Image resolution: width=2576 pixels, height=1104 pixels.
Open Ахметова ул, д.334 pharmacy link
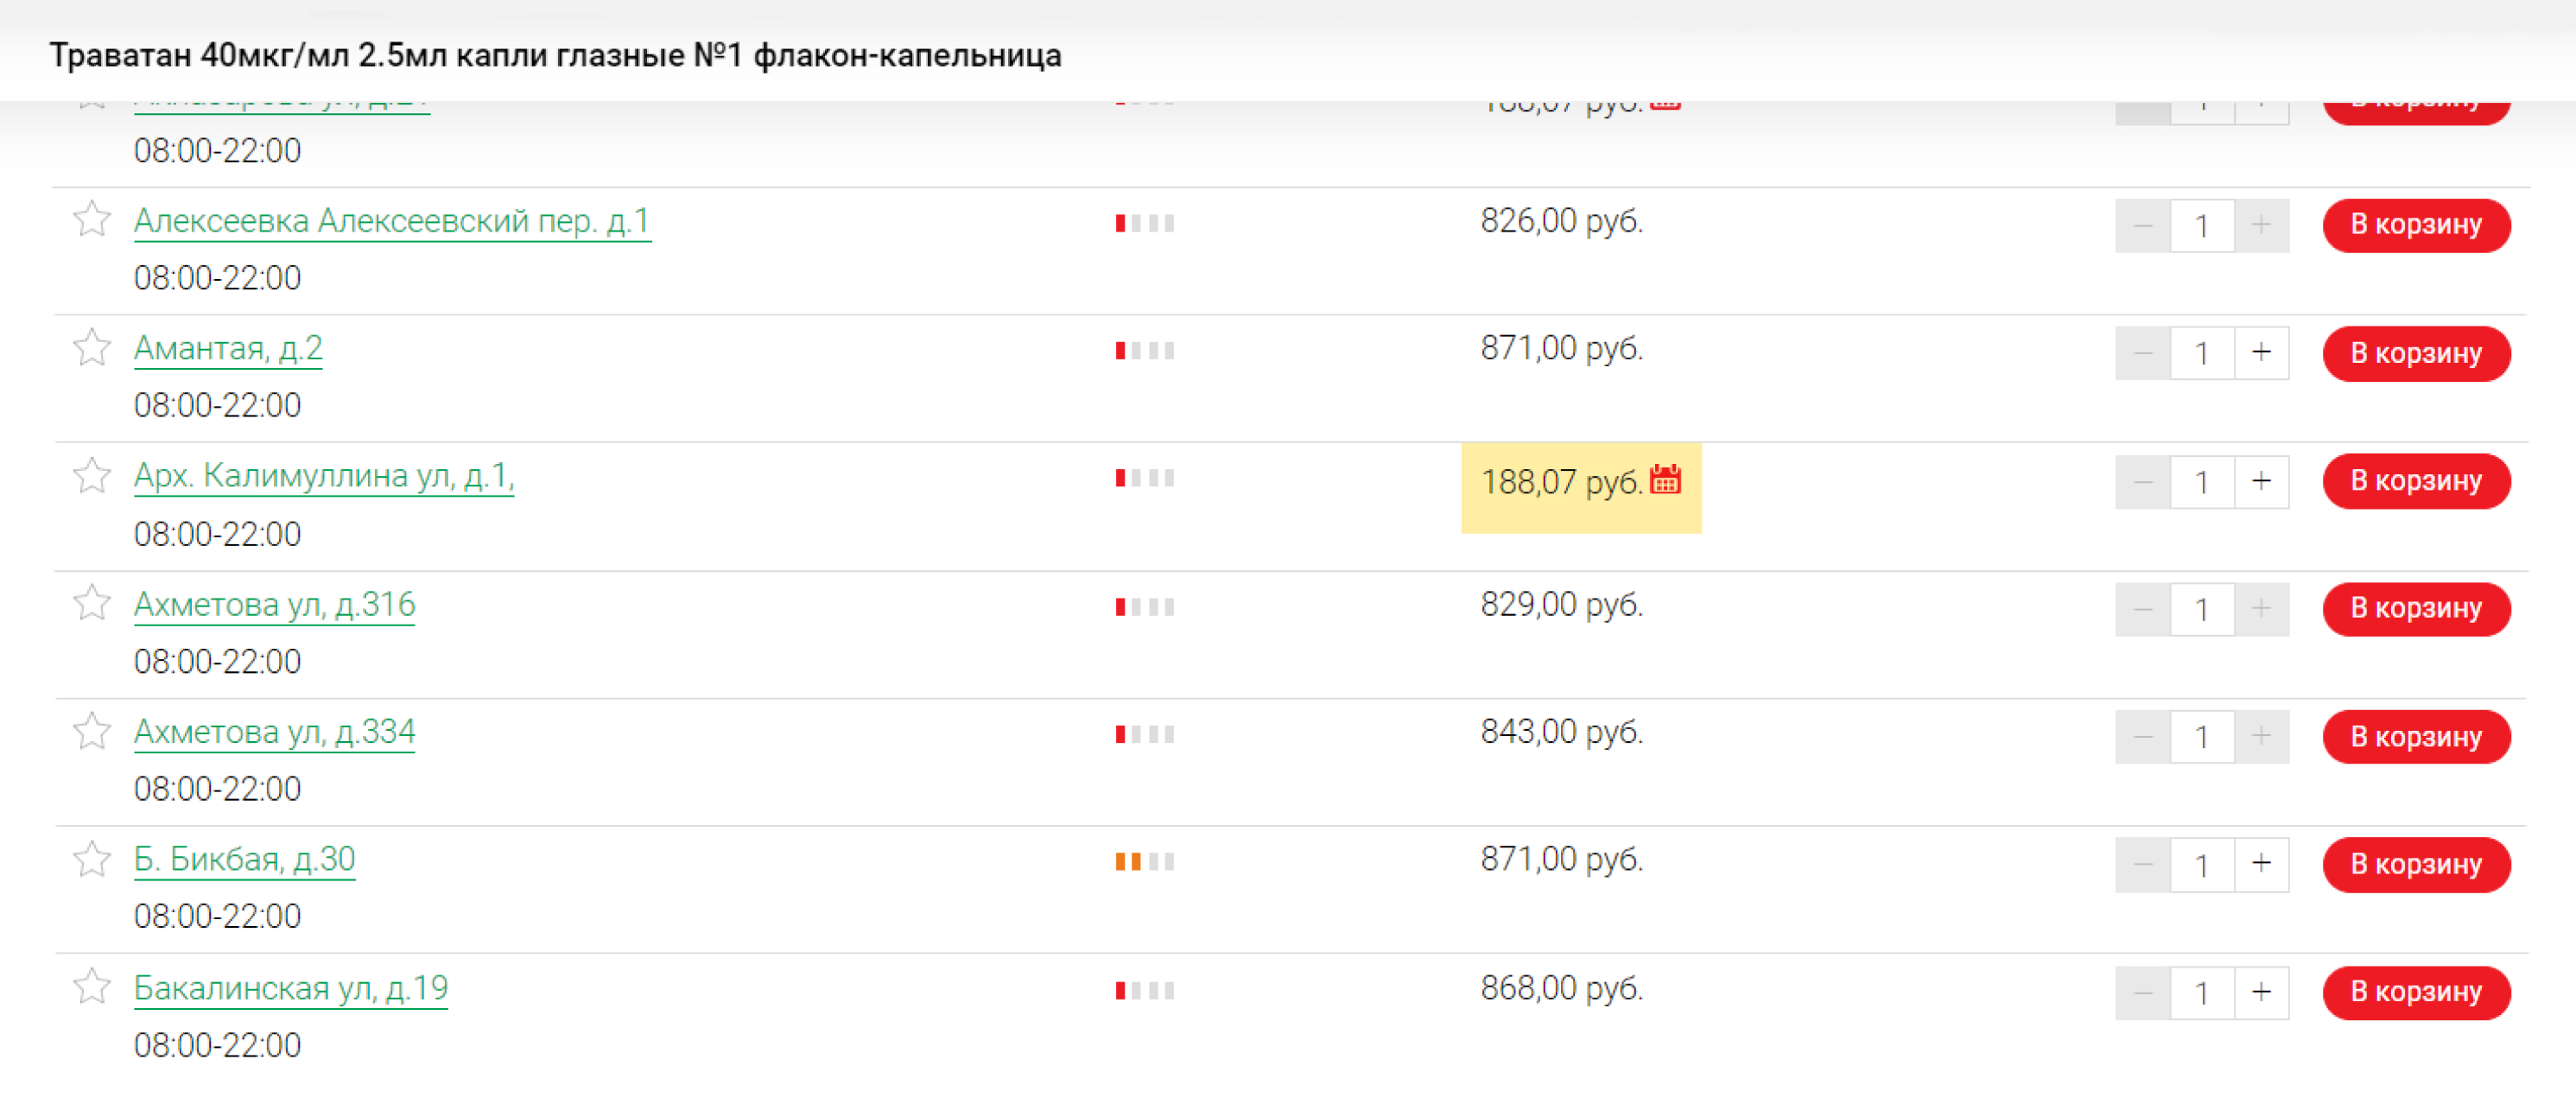(275, 732)
